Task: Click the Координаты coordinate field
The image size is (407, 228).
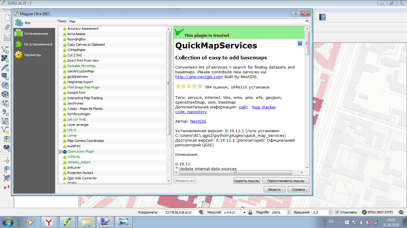Action: pos(178,212)
